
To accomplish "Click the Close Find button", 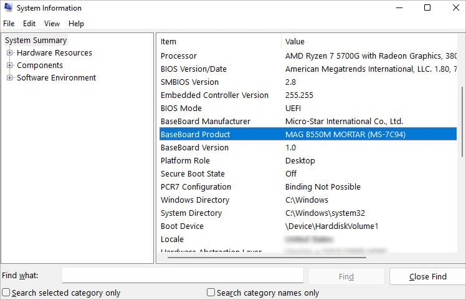I will point(427,276).
